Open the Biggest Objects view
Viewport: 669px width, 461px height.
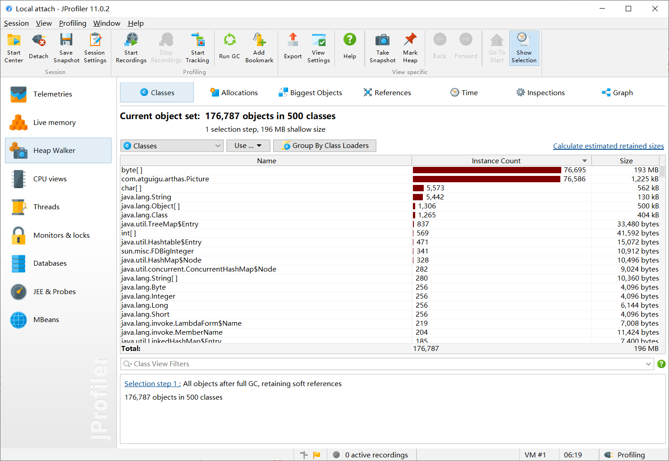[x=310, y=92]
